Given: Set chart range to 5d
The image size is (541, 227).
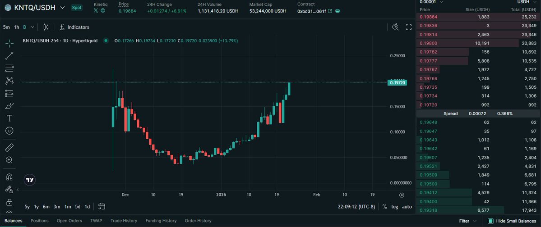Looking at the screenshot, I should [x=78, y=207].
